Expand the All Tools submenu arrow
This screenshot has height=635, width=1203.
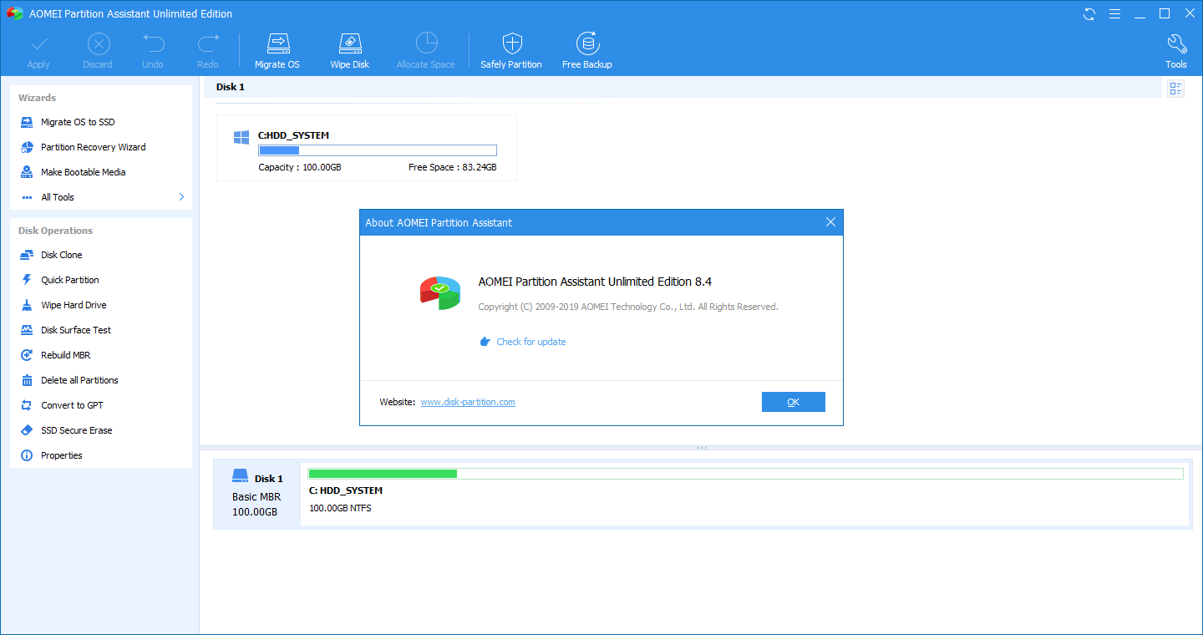181,197
